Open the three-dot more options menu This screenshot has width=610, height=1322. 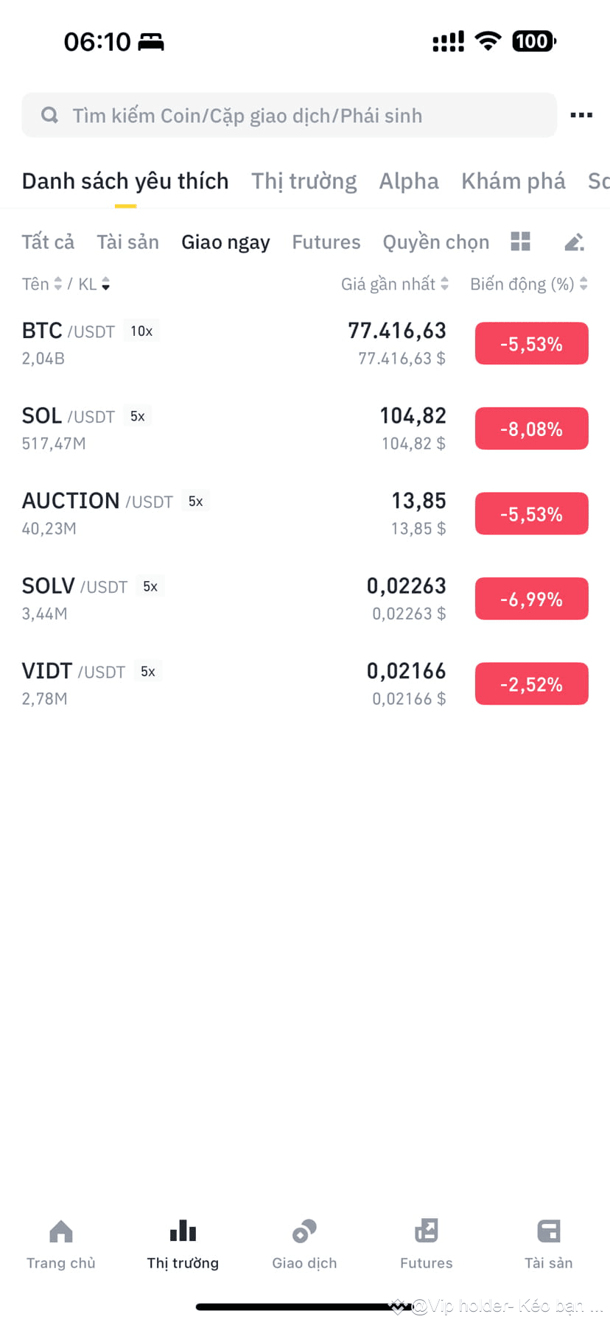coord(581,115)
